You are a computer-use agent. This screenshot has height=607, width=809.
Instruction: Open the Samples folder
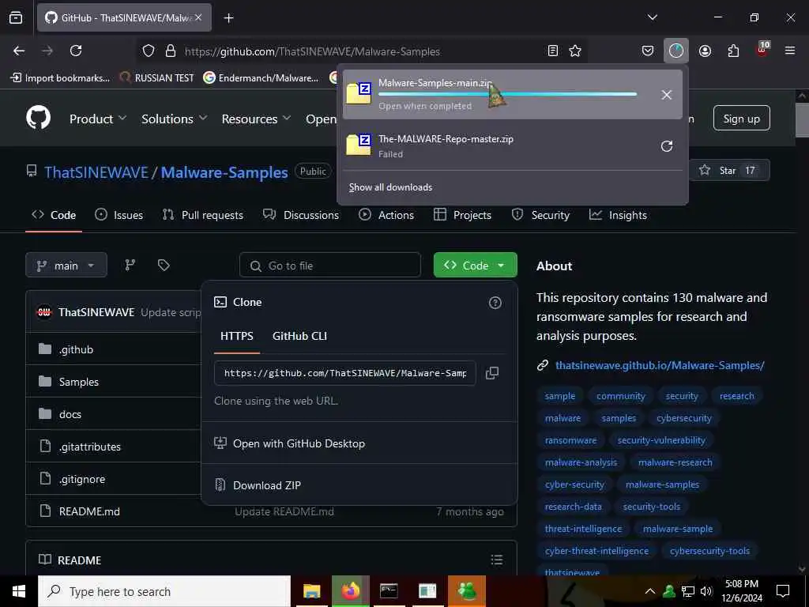pos(78,382)
